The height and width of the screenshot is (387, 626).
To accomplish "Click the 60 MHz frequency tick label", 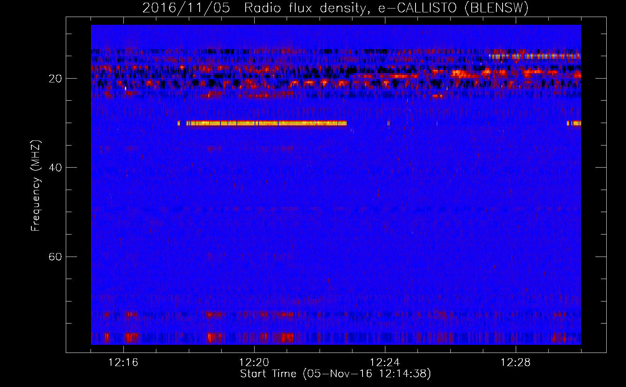I will click(x=55, y=257).
